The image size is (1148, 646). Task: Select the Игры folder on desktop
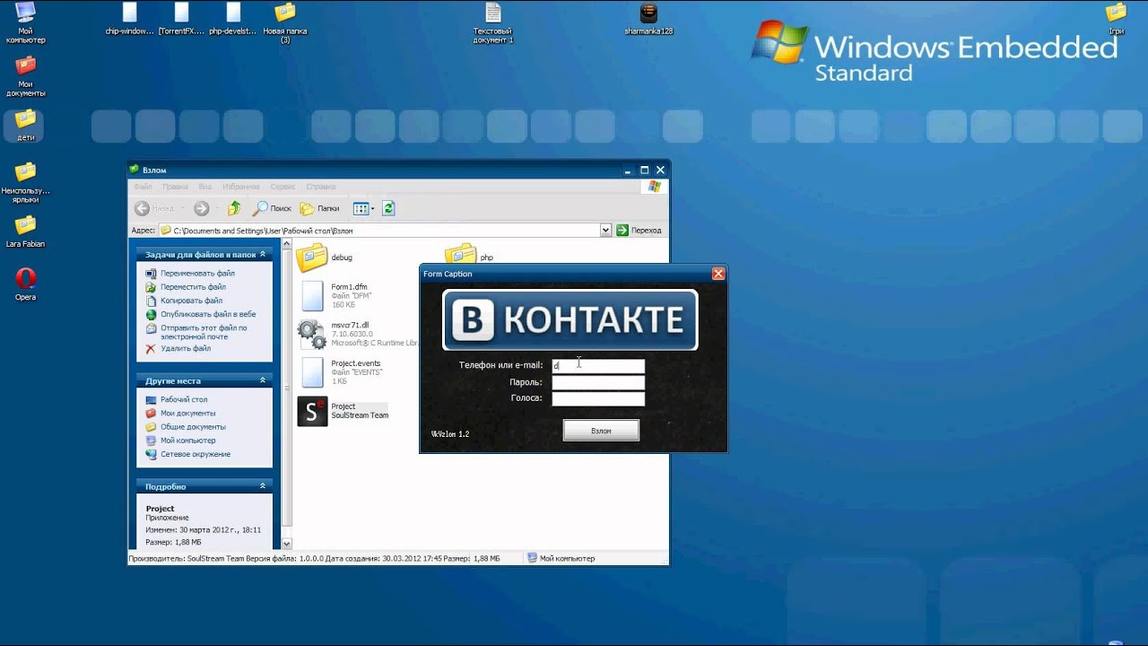(1117, 20)
